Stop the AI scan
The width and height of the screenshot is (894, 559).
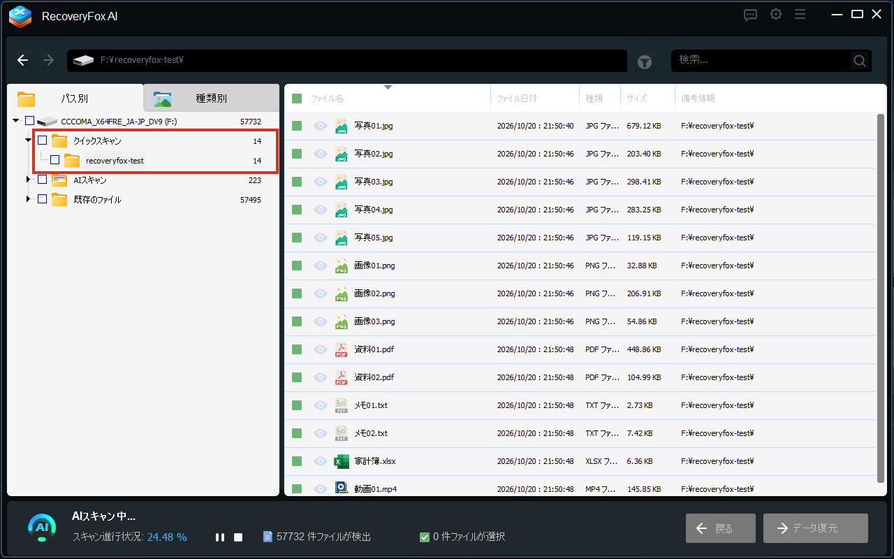coord(238,537)
